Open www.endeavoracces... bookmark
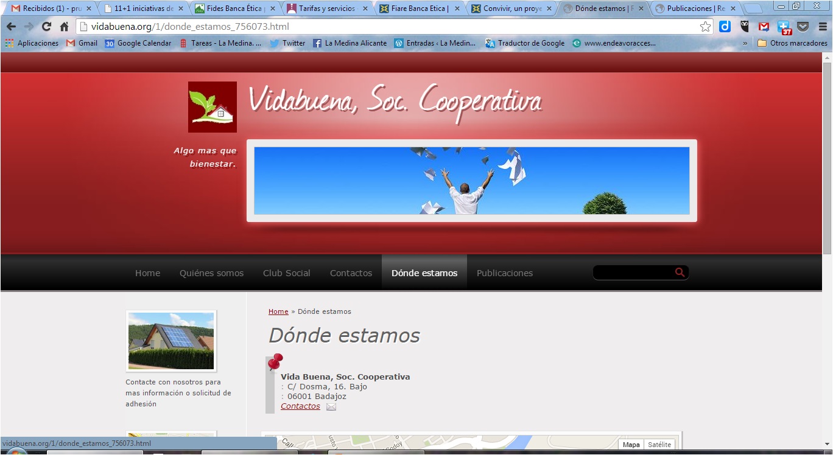The image size is (833, 455). pyautogui.click(x=614, y=43)
